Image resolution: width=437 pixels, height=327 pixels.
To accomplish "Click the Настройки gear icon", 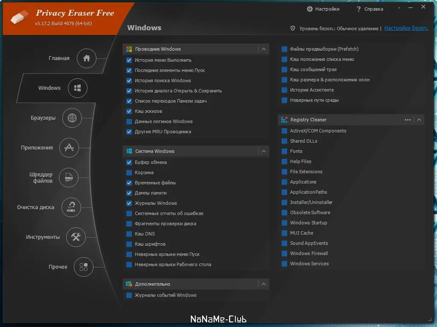I will [x=310, y=9].
